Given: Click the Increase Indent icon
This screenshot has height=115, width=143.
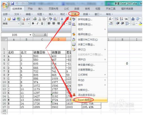Looking at the screenshot, I should (x=122, y=23).
